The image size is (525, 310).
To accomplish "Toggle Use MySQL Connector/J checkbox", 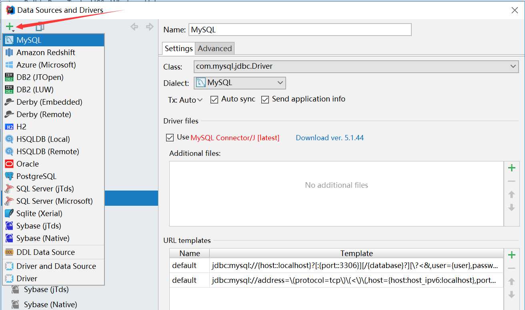I will tap(170, 137).
